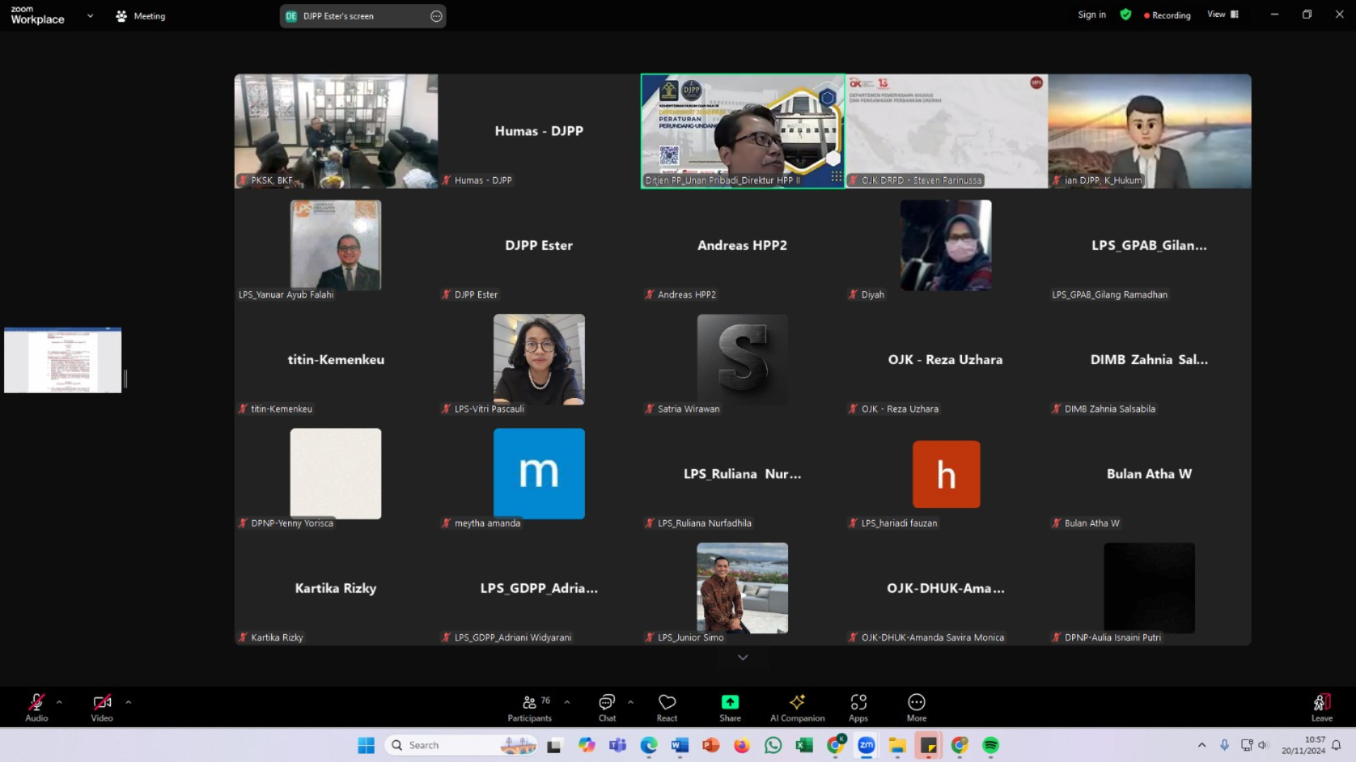Click the Recording indicator
This screenshot has width=1356, height=762.
tap(1167, 15)
